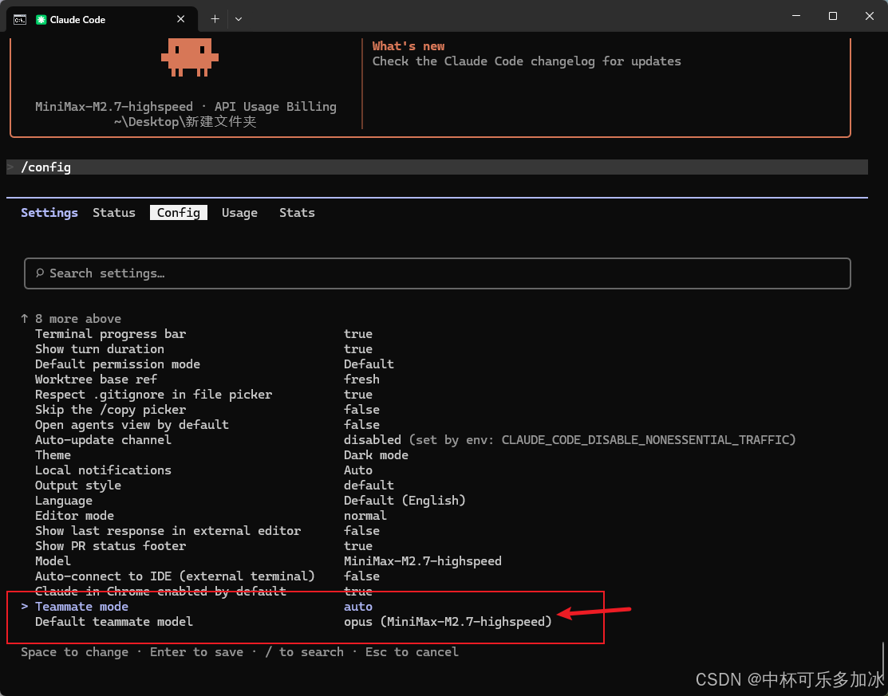Select the Claude Code terminal tab
The image size is (888, 696).
[102, 19]
